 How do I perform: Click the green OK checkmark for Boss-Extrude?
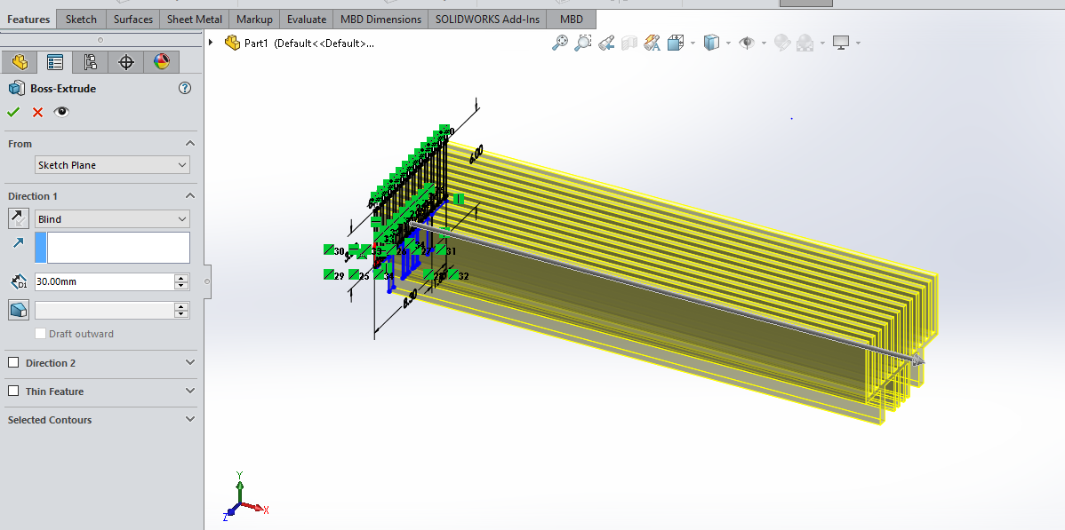[x=13, y=112]
